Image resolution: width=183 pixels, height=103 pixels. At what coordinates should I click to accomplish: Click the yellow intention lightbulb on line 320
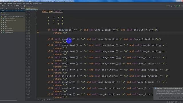(x=38, y=33)
